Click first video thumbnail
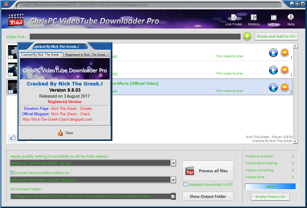Viewport: 307px width, 208px height. point(13,52)
